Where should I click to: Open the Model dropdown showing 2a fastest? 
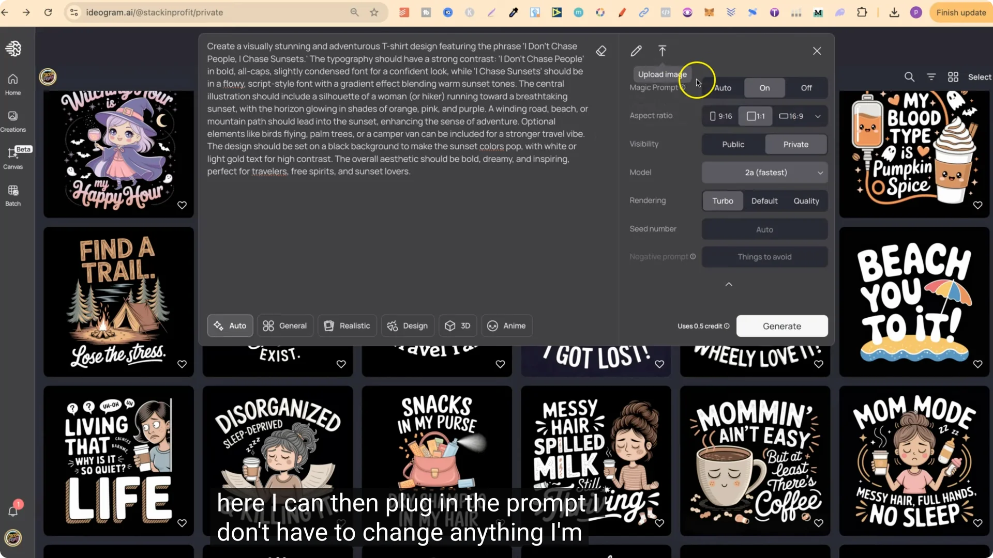point(765,172)
